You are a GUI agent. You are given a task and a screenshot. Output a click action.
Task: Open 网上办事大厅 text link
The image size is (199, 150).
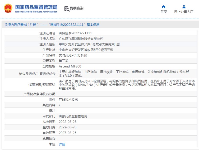pos(184,12)
